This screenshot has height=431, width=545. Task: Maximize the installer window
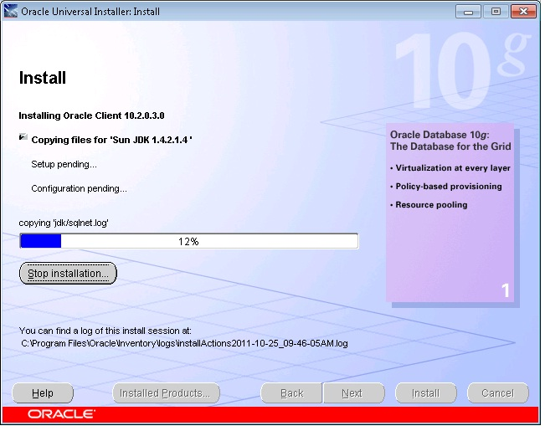pos(496,12)
